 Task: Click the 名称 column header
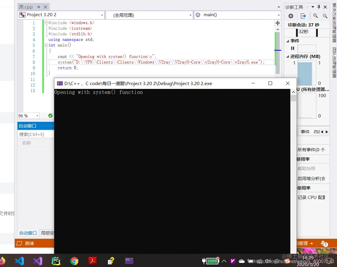pos(27,143)
